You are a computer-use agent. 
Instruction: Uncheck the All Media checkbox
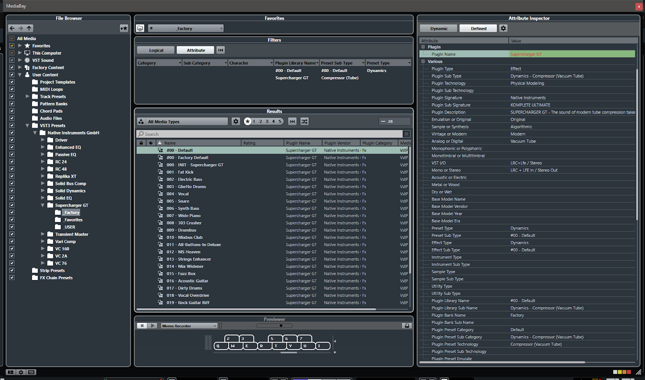tap(12, 39)
